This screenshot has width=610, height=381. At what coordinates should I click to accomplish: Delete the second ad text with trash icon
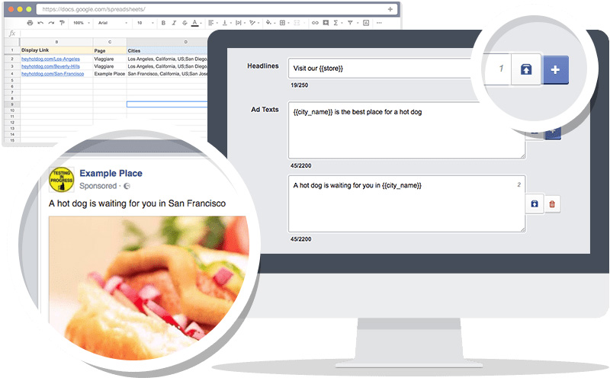[551, 204]
